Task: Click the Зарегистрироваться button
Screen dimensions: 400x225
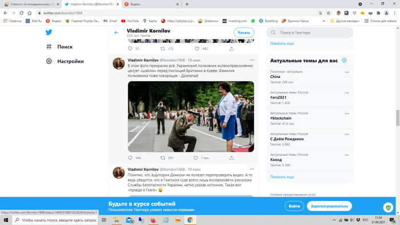Action: (330, 206)
